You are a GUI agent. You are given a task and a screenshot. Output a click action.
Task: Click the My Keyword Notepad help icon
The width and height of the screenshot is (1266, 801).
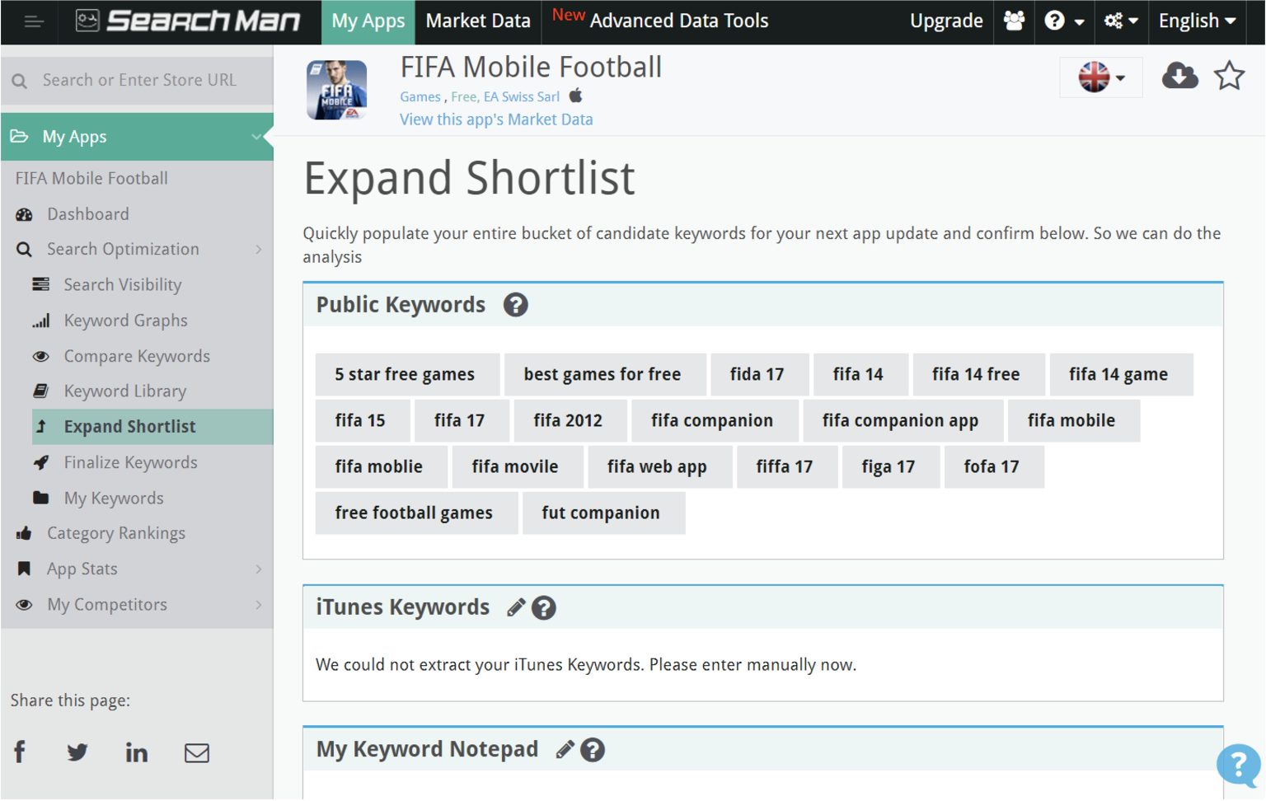593,750
